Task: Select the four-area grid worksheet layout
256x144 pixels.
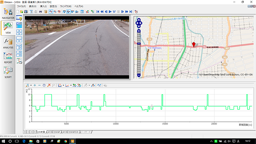Action: pyautogui.click(x=19, y=32)
